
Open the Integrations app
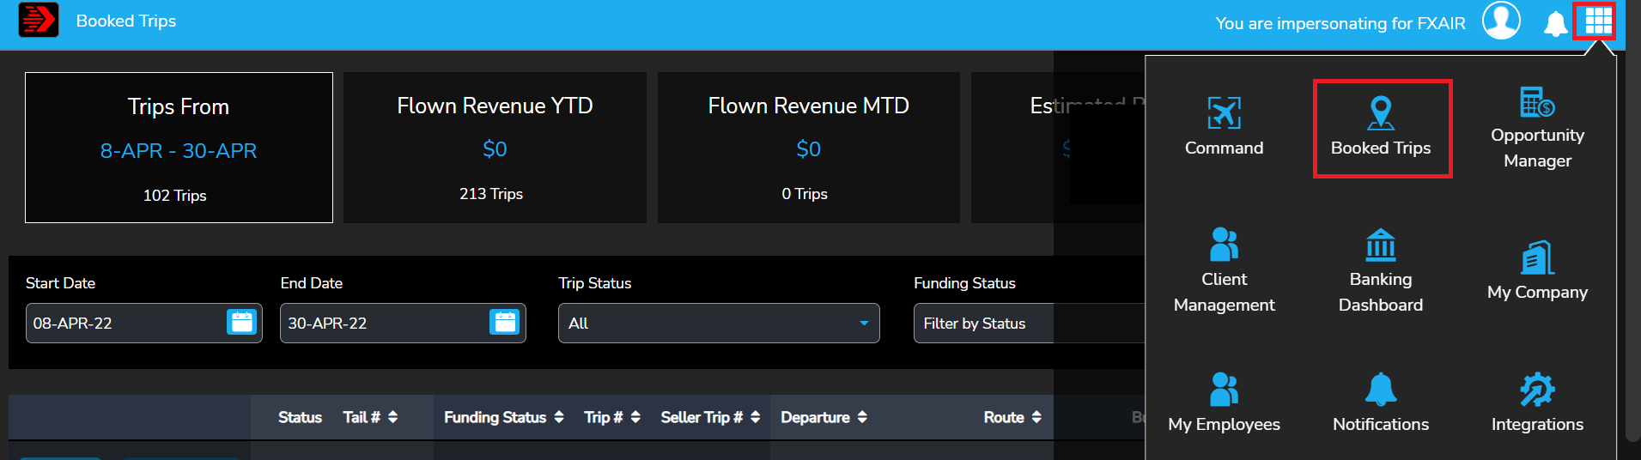1537,402
